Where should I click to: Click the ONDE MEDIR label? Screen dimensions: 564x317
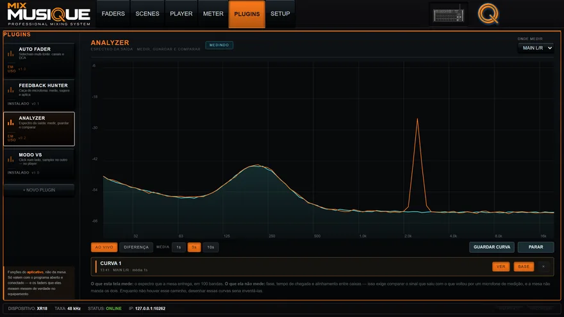(x=530, y=39)
